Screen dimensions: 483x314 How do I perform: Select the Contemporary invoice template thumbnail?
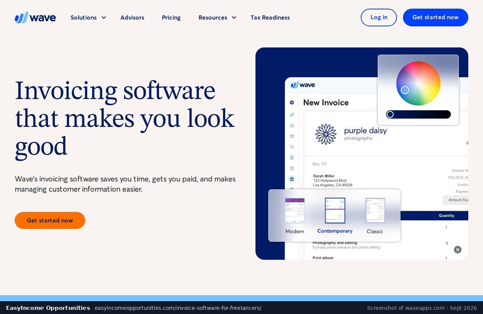coord(335,210)
